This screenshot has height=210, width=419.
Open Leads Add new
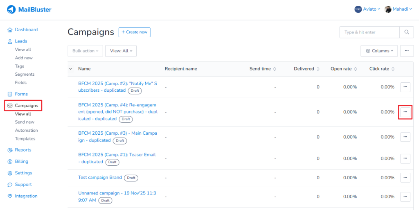tap(24, 58)
